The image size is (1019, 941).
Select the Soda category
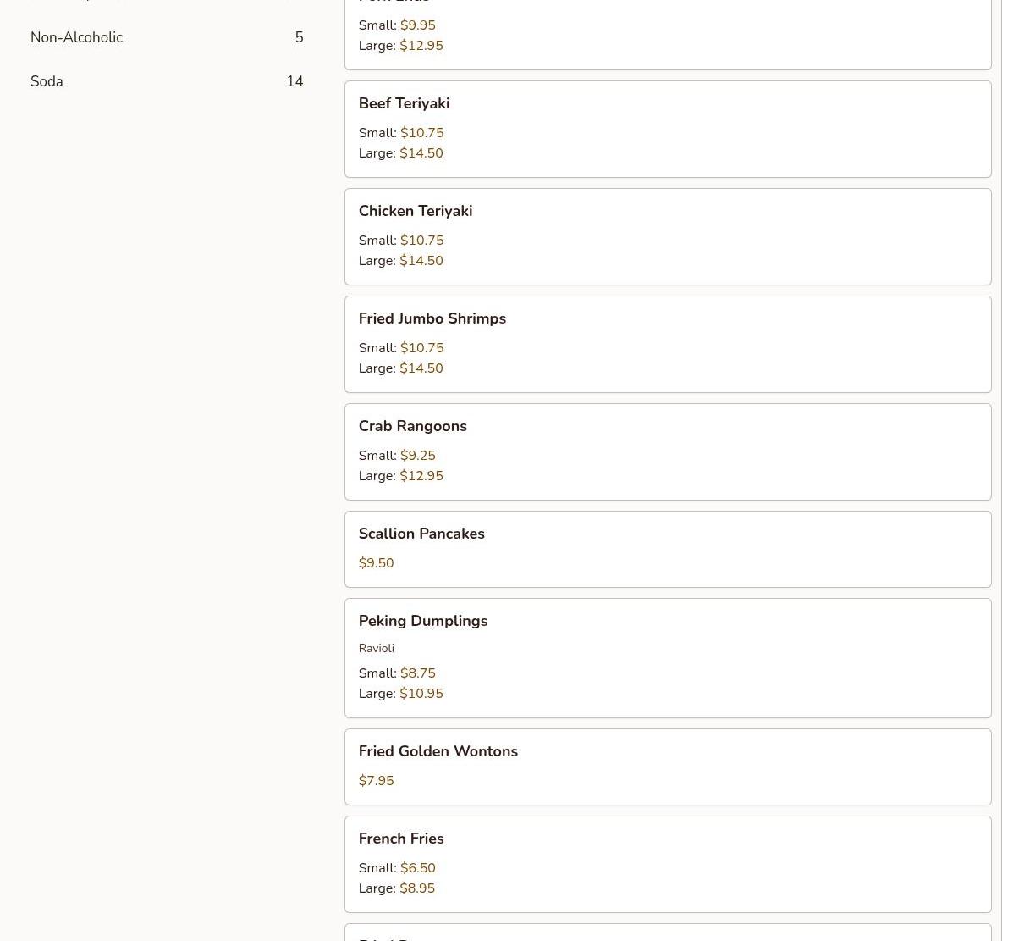click(167, 81)
